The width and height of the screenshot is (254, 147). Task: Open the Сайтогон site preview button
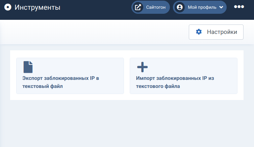click(x=151, y=7)
